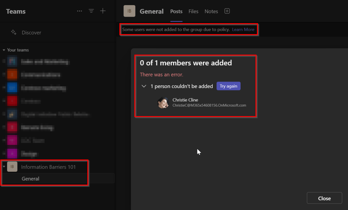The height and width of the screenshot is (210, 348).
Task: Open the Teams more options ellipsis
Action: 80,11
